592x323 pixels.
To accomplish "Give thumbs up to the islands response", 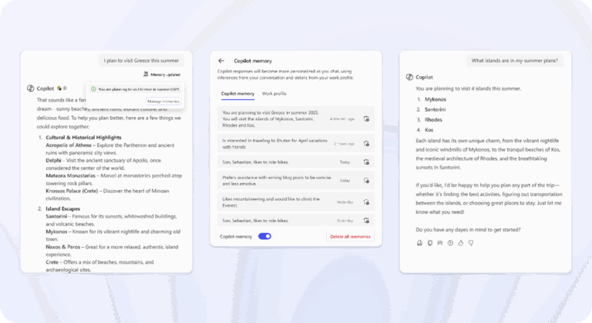I will [x=461, y=243].
